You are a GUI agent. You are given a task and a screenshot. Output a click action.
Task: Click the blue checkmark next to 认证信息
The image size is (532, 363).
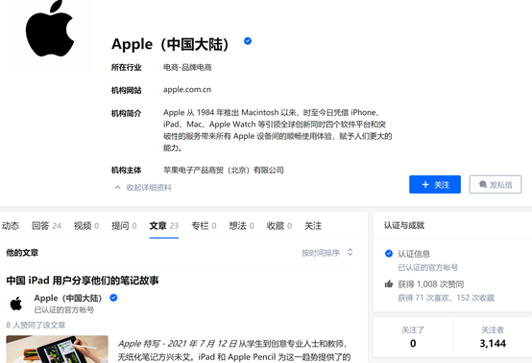[x=389, y=254]
